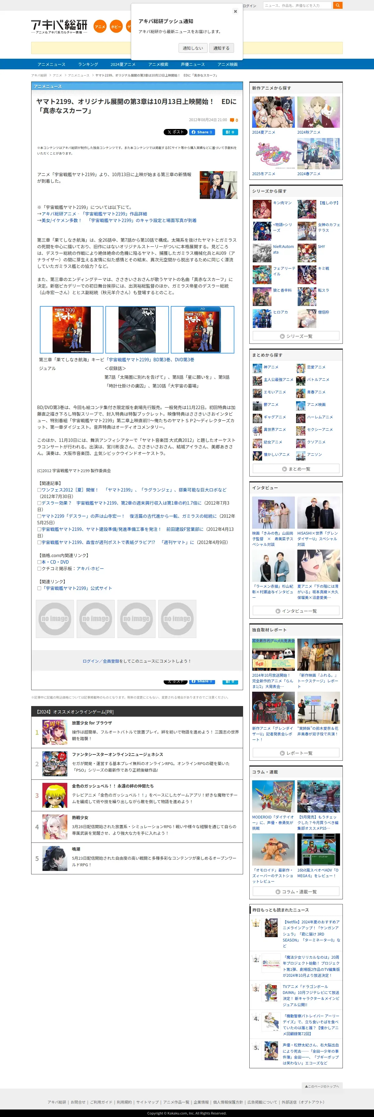Viewport: 374px width, 1117px height.
Task: Open the 異世界アニメ summary icon
Action: (x=257, y=431)
